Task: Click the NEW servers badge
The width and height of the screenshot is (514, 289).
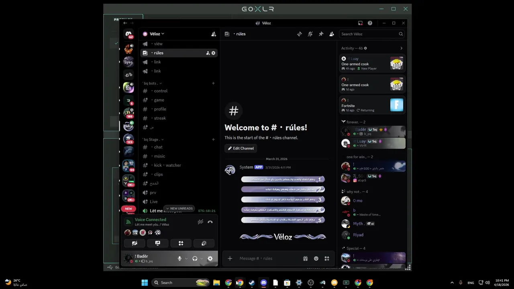Action: (x=128, y=209)
